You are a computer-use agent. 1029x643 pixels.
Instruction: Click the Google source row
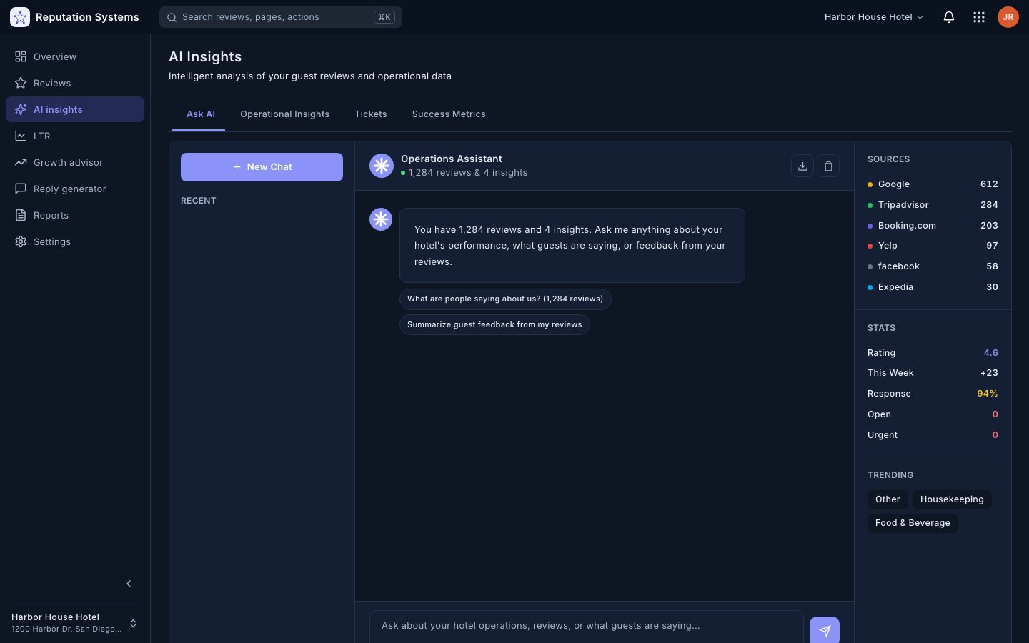click(x=933, y=184)
